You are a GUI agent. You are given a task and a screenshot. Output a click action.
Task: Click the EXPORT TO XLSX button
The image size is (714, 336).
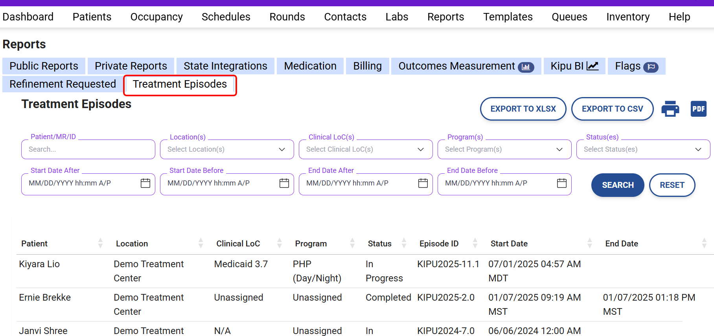tap(523, 109)
